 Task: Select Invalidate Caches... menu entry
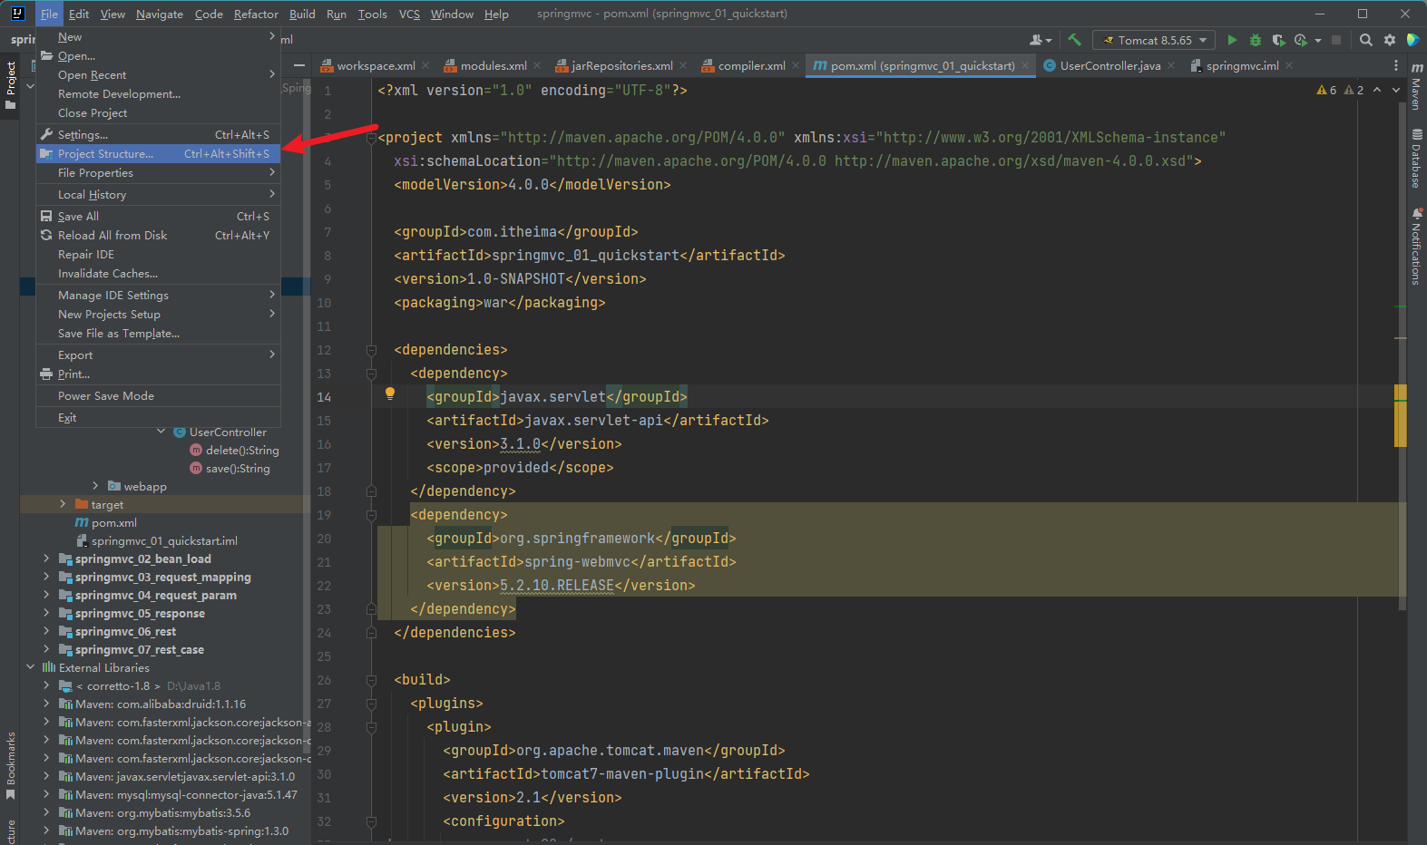(158, 274)
